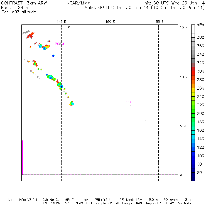Click the 'Fcst: 24 h' forecast hour text
The height and width of the screenshot is (206, 206).
pyautogui.click(x=14, y=8)
